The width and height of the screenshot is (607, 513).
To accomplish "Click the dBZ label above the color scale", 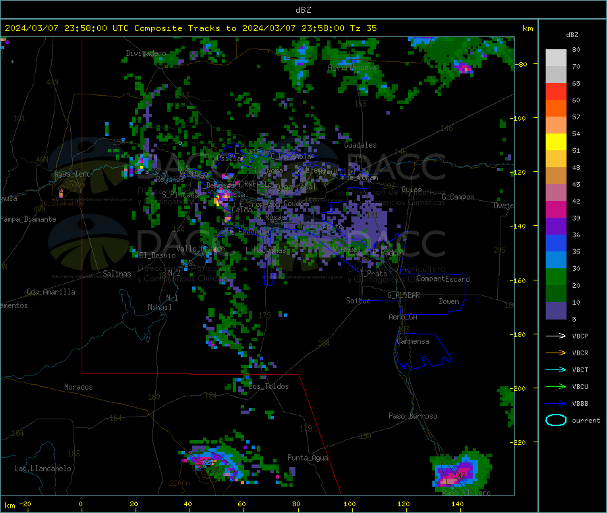I will point(572,35).
